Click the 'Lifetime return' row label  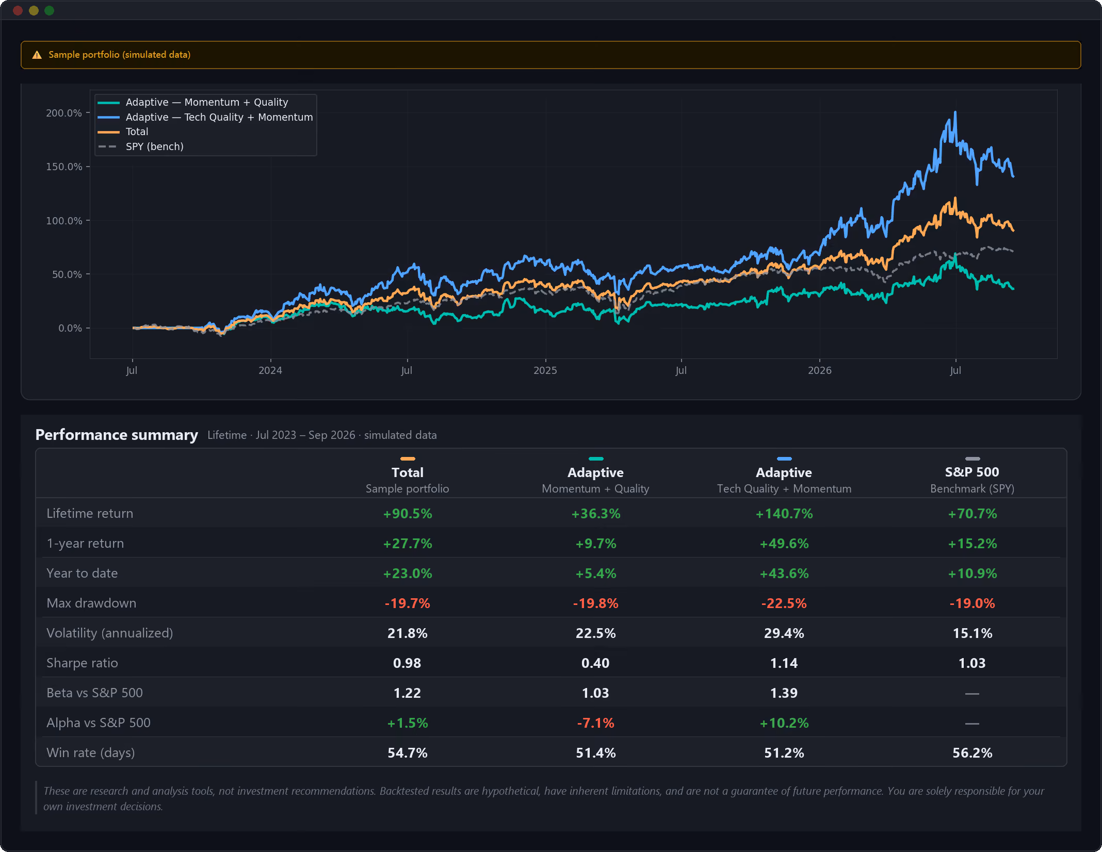tap(90, 514)
